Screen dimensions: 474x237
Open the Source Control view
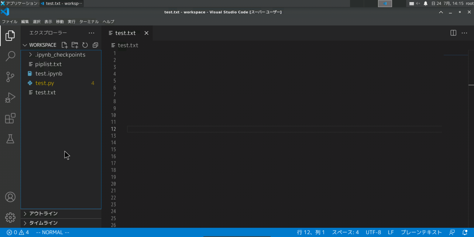[x=10, y=77]
